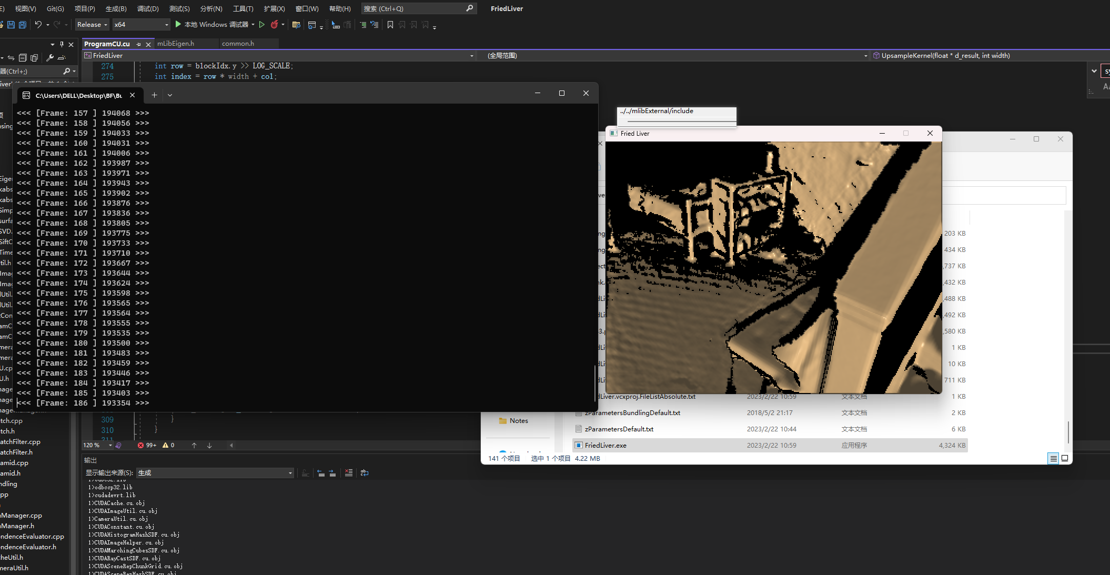Click the bookmark icon in the toolbar

pos(390,25)
